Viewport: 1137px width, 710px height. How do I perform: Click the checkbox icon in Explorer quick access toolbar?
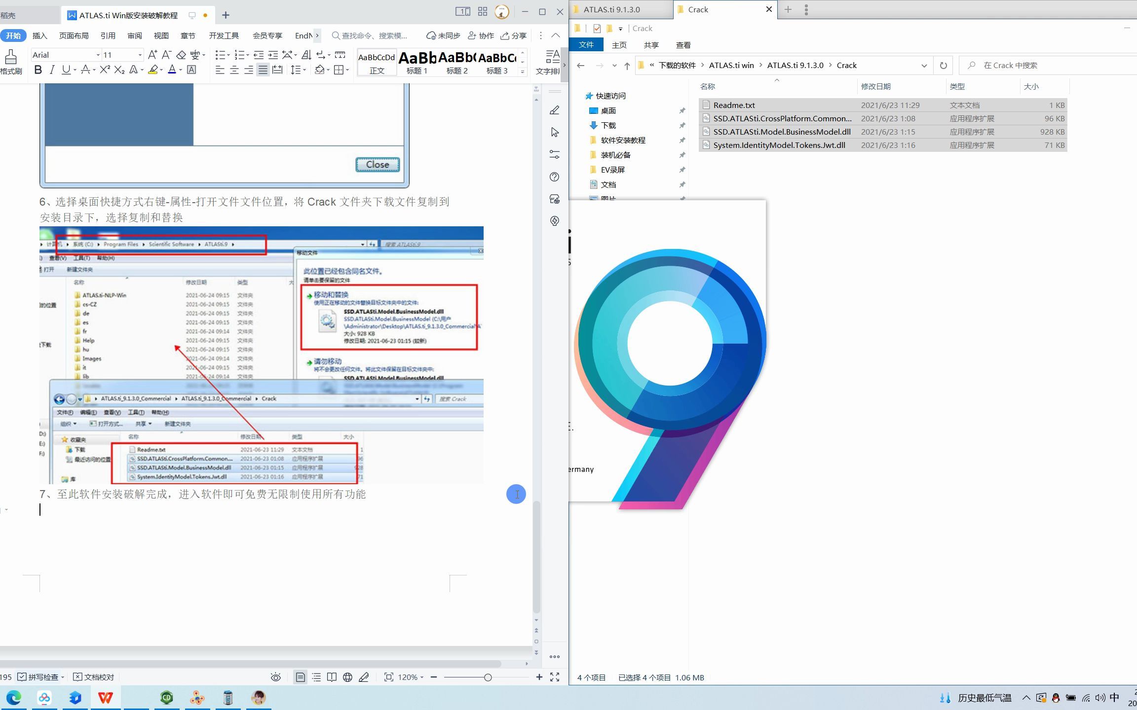point(597,29)
